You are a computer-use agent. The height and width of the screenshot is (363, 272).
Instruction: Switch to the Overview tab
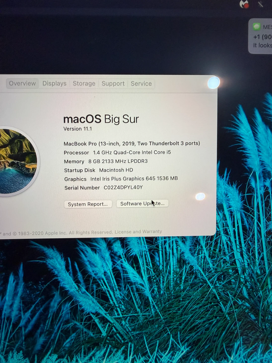[x=22, y=83]
